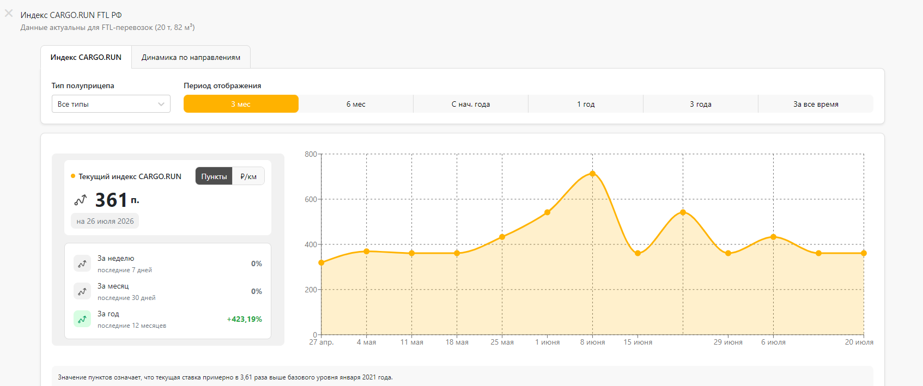This screenshot has height=386, width=923.
Task: Expand the trailer type list with the chevron arrow
Action: 161,104
